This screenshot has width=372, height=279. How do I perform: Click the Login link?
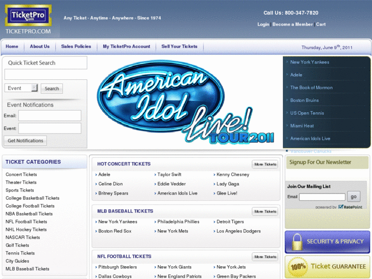pos(264,24)
